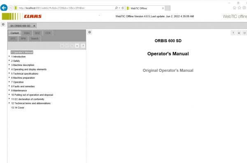Open the 2 Safety chapter
247x163 pixels.
[16, 61]
